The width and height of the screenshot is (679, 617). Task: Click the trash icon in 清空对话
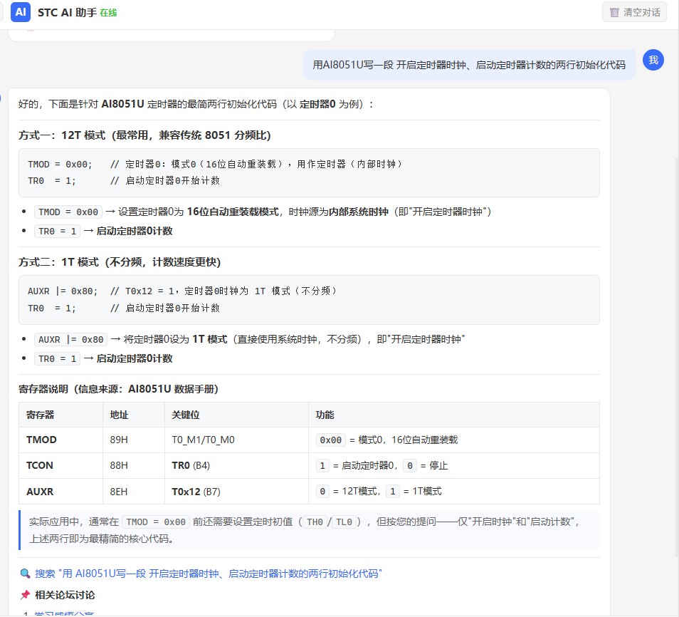click(x=614, y=13)
